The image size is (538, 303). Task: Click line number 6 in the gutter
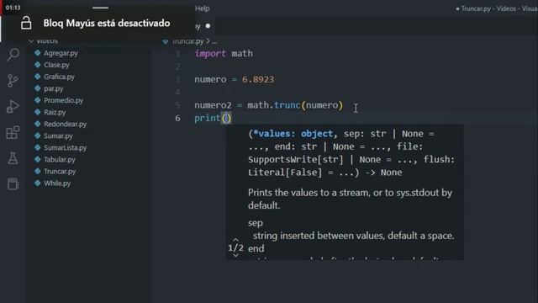pos(177,118)
